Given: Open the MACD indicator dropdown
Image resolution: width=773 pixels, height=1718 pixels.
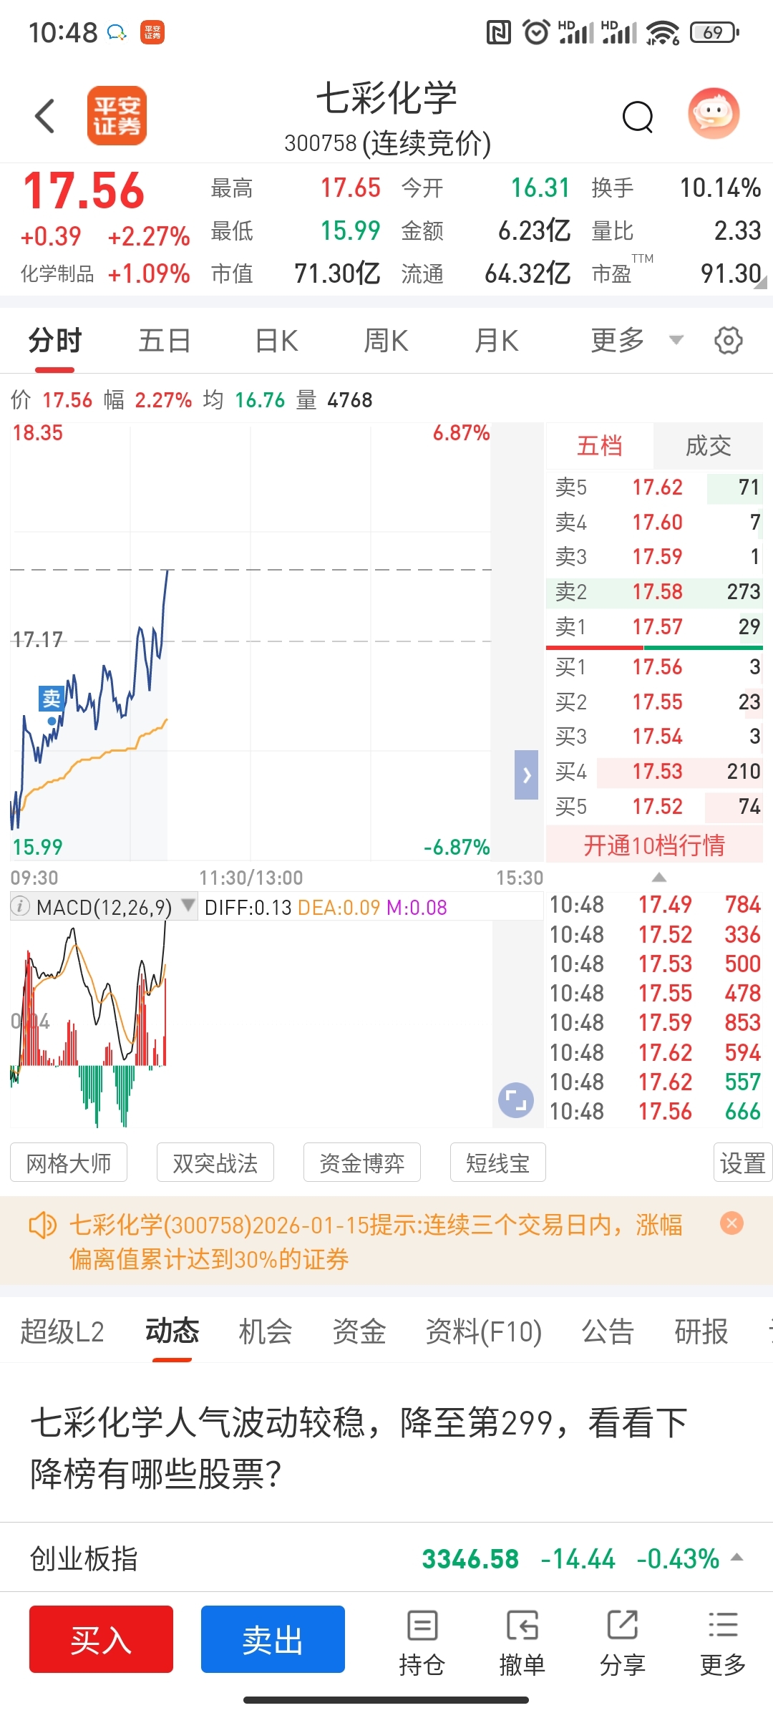Looking at the screenshot, I should tap(188, 905).
